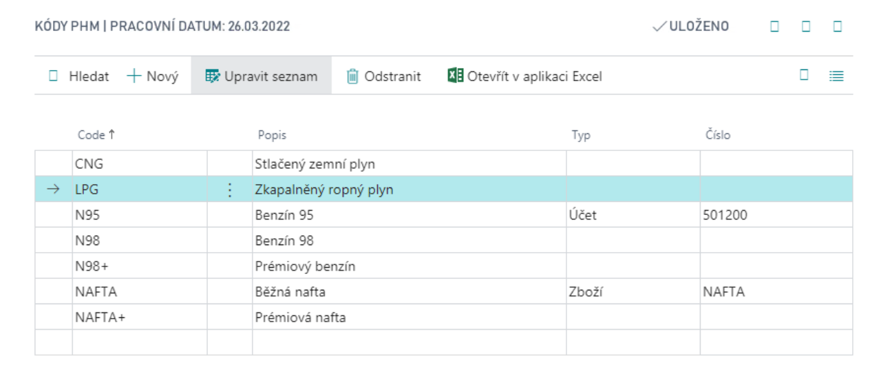
Task: Click the empty Code cell in the last row
Action: tap(139, 343)
